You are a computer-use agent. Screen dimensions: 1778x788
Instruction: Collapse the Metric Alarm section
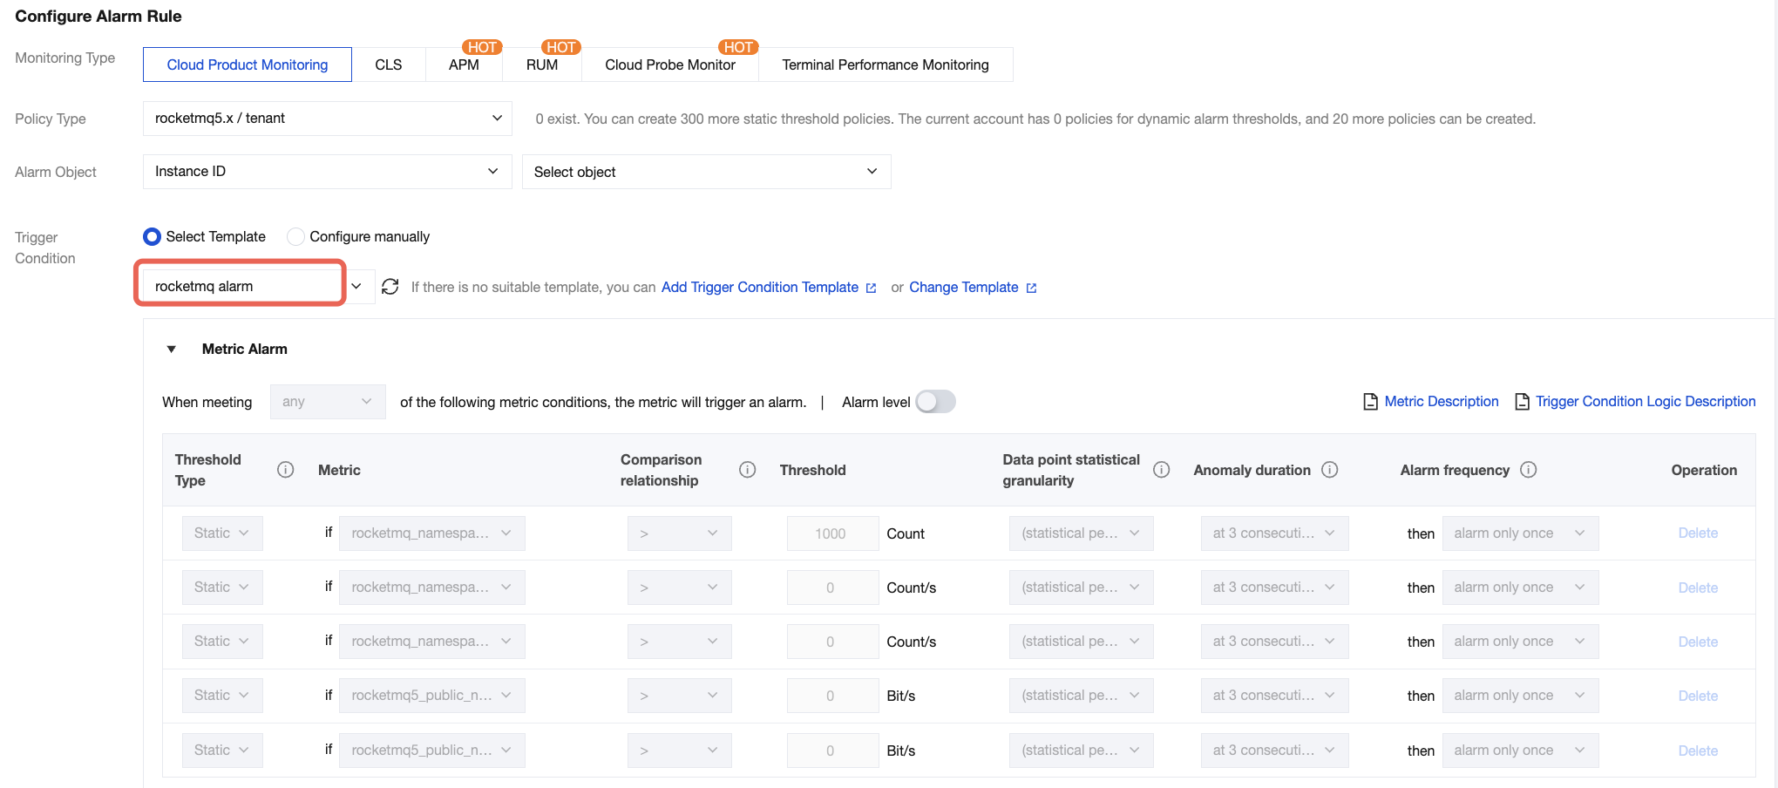tap(172, 350)
